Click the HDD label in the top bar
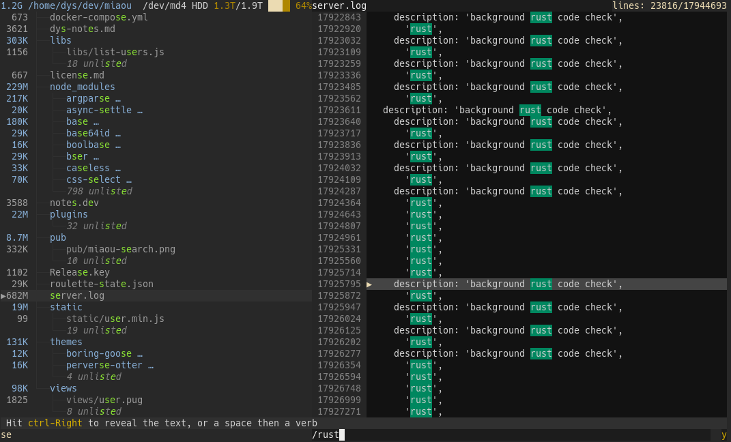The image size is (731, 442). pos(194,5)
